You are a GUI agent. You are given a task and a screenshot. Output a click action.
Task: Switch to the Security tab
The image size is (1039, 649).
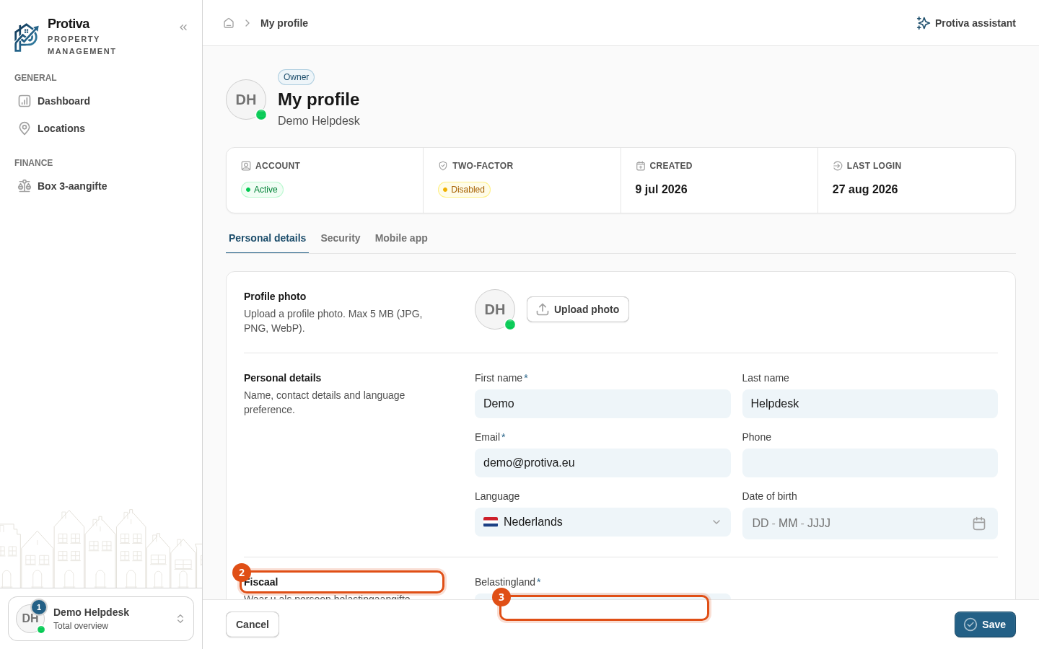(x=341, y=238)
